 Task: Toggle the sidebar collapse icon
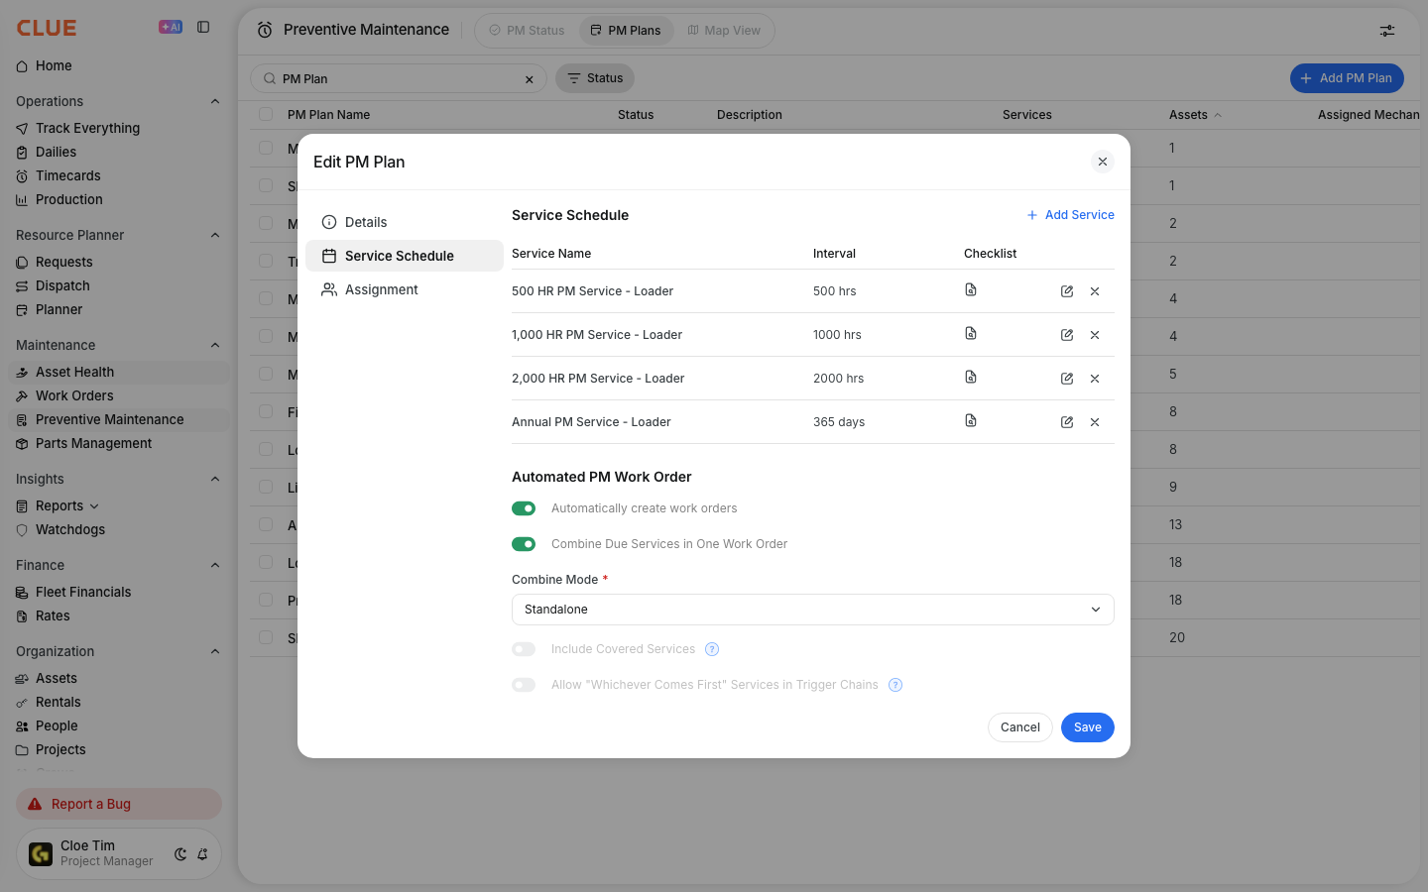(203, 28)
